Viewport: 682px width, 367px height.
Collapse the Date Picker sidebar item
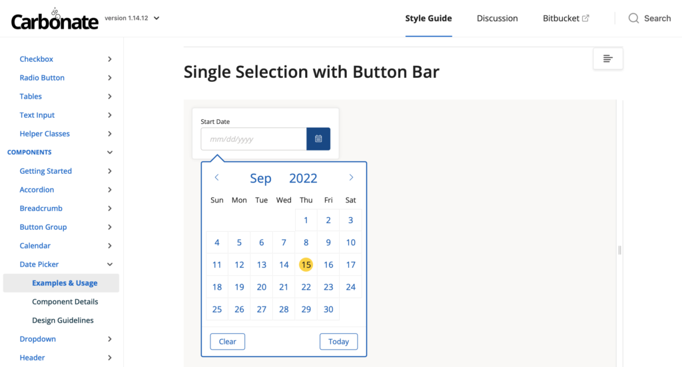click(x=110, y=264)
